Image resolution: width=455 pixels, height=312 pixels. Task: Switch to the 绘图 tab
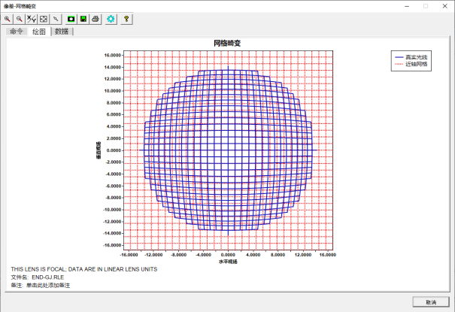39,32
